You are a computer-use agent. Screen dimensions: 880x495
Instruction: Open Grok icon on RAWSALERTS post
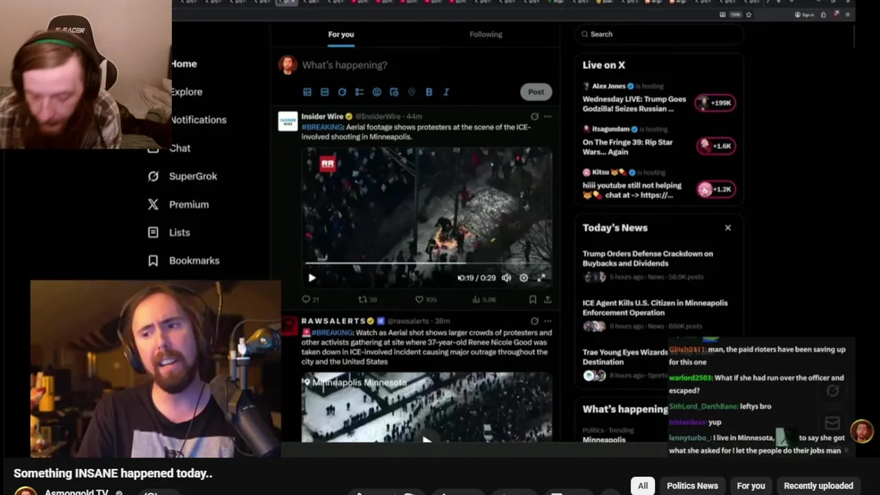pyautogui.click(x=534, y=321)
